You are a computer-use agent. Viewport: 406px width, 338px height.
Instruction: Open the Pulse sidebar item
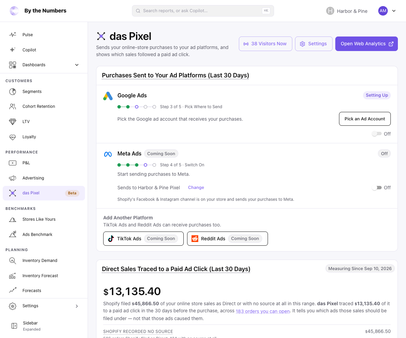click(44, 34)
